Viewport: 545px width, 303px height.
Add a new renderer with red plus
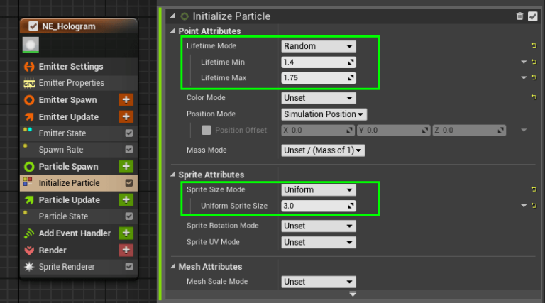pyautogui.click(x=126, y=250)
